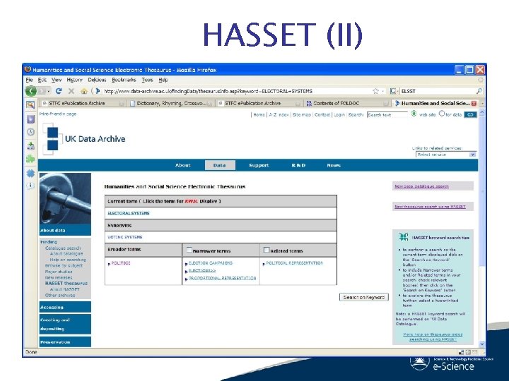The image size is (509, 381).
Task: Click the Print-friendly page link
Action: [x=58, y=114]
